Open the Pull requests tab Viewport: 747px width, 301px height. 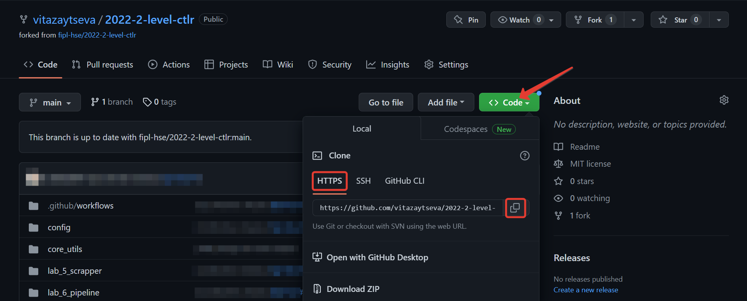pos(103,65)
